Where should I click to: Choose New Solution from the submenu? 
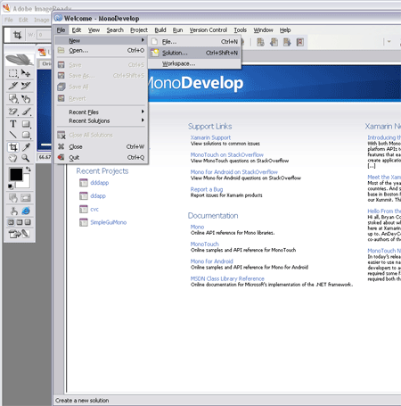click(194, 53)
